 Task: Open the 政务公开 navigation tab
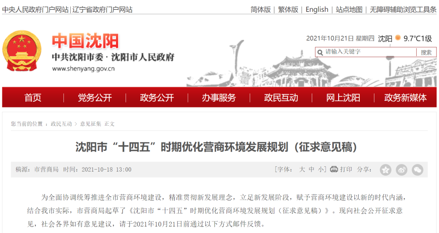click(157, 98)
